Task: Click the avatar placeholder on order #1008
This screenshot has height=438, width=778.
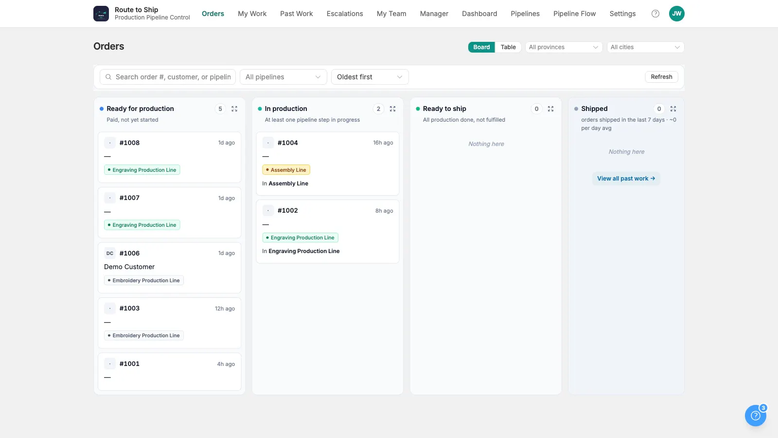Action: pyautogui.click(x=110, y=143)
